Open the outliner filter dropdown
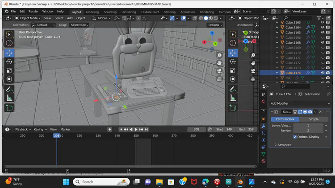The image size is (335, 188). pos(320,18)
